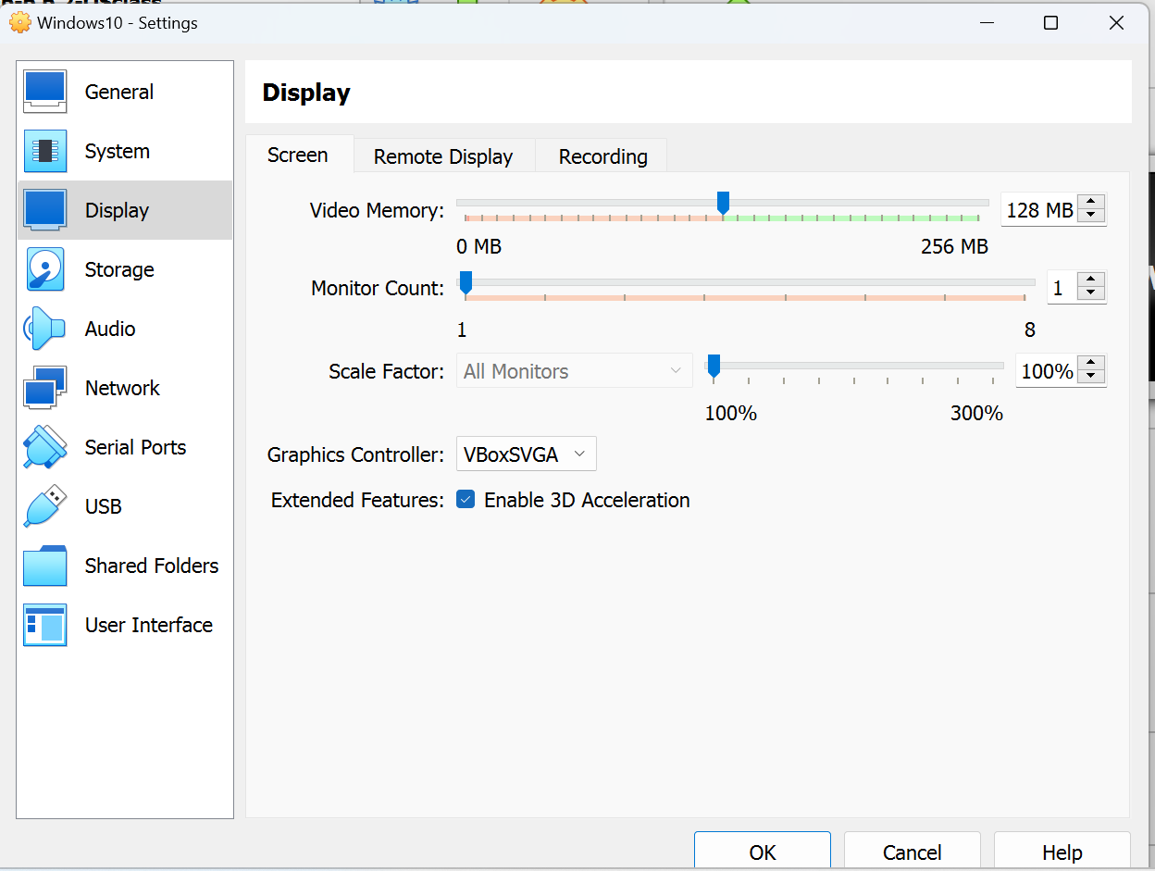The image size is (1155, 871).
Task: Click the Extended Features label
Action: coord(358,500)
